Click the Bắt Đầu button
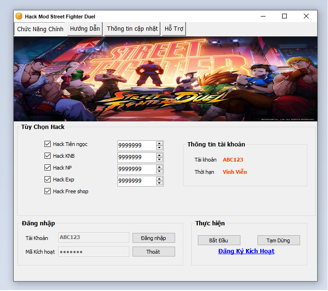The height and width of the screenshot is (291, 328). tap(219, 240)
